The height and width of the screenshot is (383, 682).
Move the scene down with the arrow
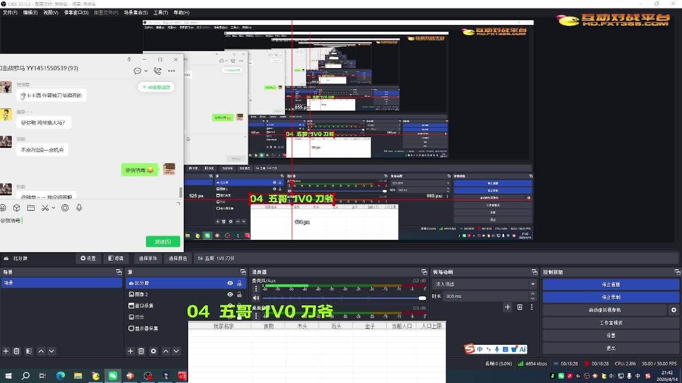coord(52,351)
